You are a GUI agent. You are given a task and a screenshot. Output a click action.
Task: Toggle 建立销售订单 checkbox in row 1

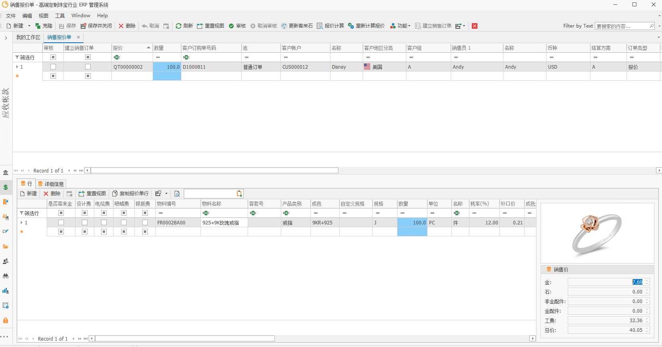coord(88,67)
